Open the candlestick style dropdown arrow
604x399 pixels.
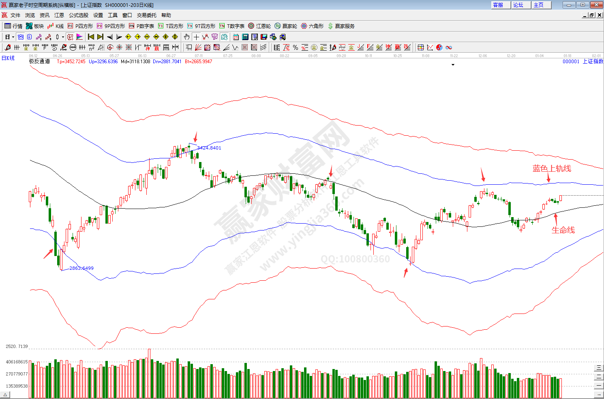point(63,37)
